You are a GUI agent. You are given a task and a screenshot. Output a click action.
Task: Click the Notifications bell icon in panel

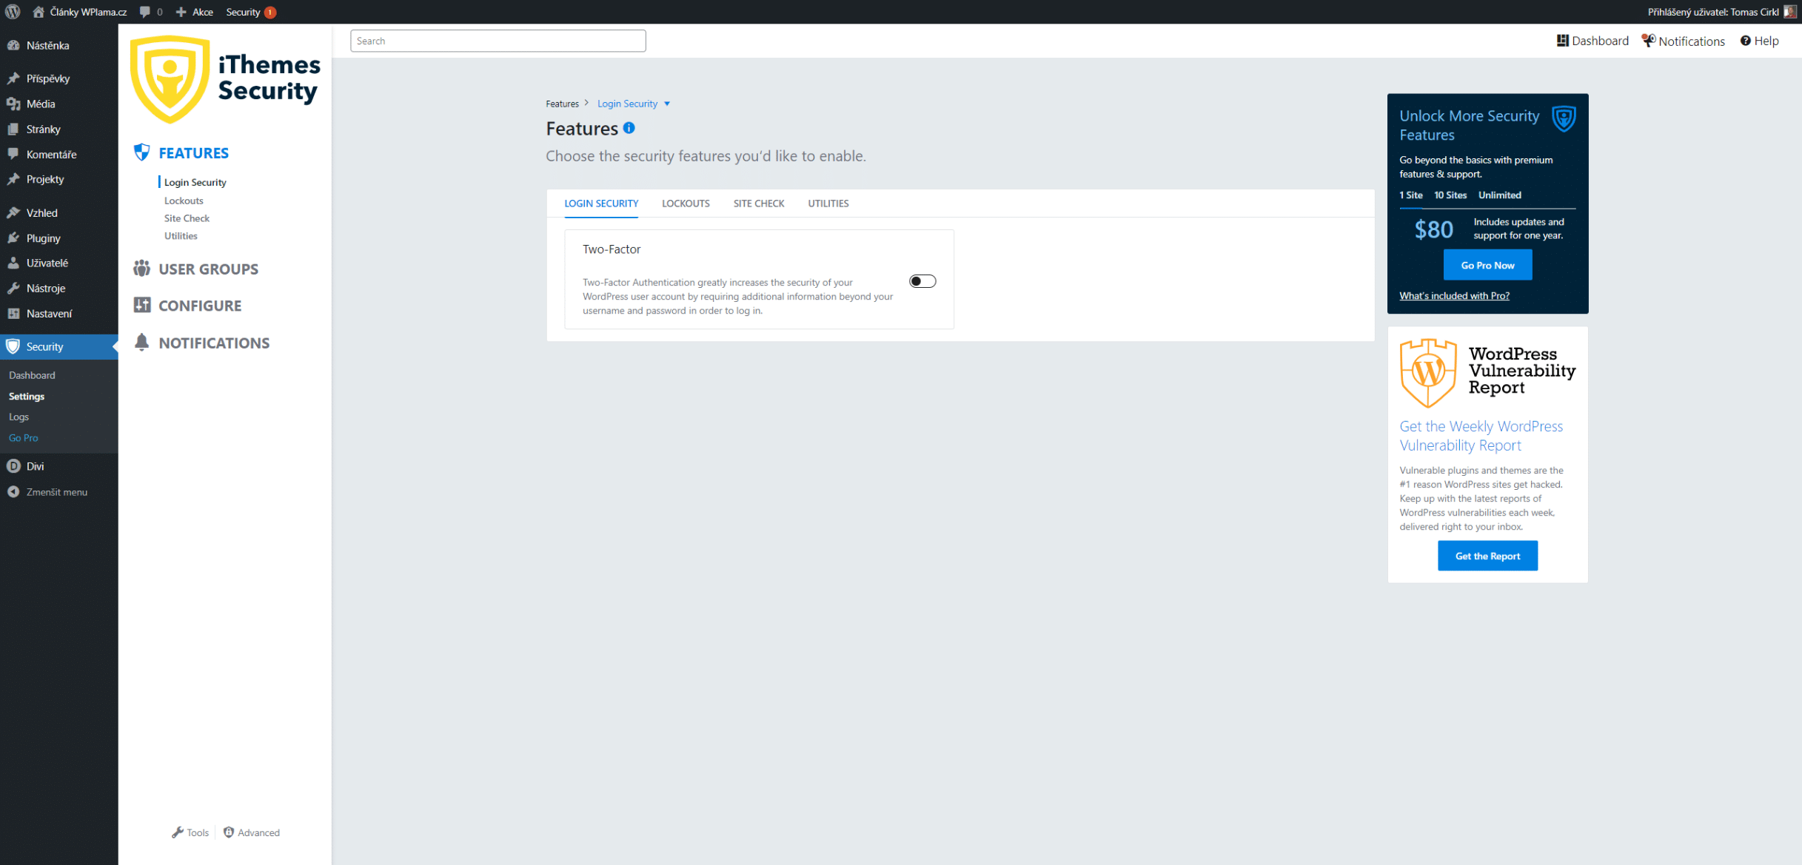click(x=141, y=342)
